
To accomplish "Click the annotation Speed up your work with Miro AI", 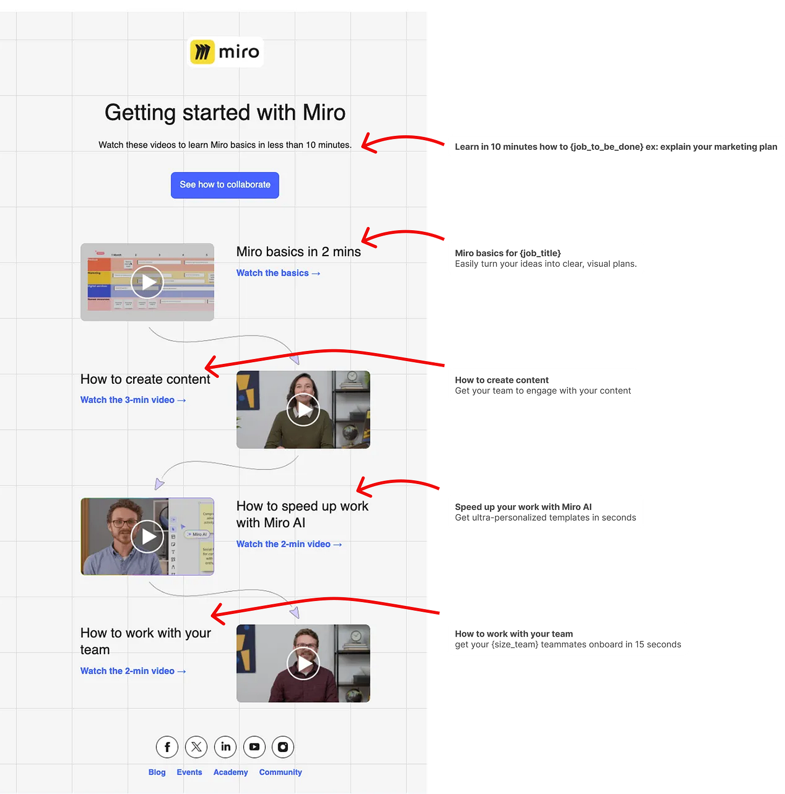I will pyautogui.click(x=523, y=507).
